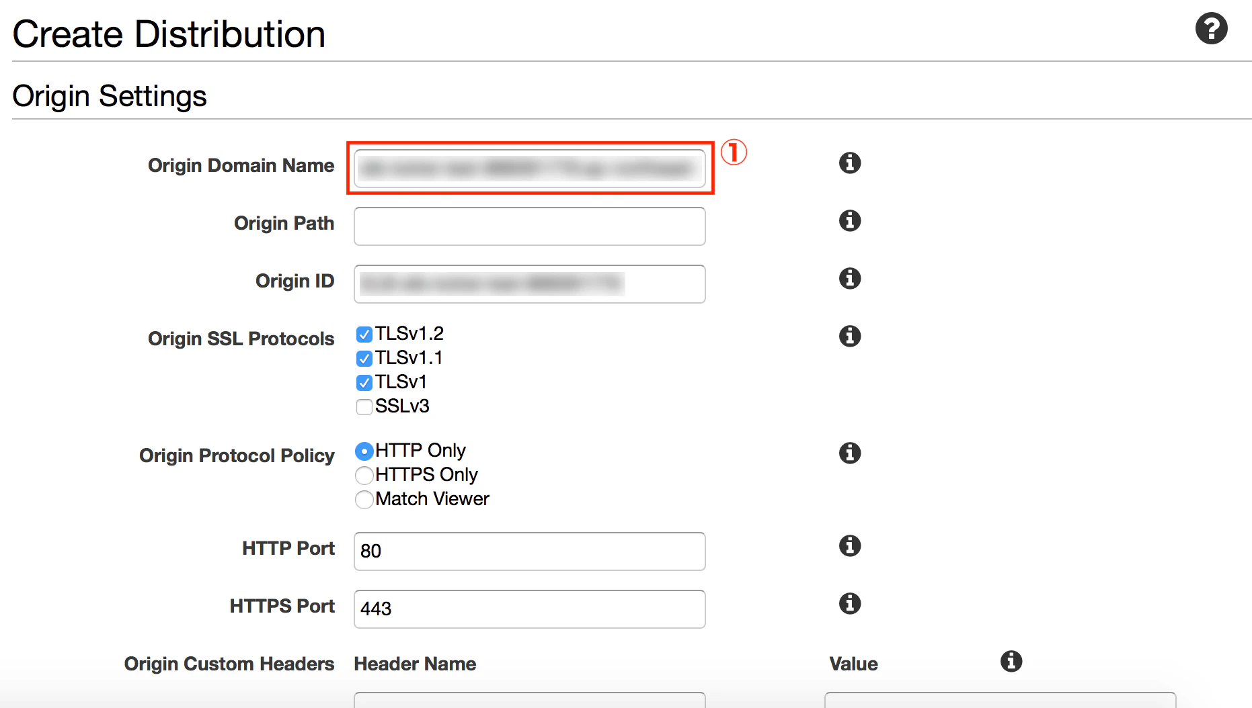
Task: Uncheck the TLSv1.1 protocol checkbox
Action: point(364,359)
